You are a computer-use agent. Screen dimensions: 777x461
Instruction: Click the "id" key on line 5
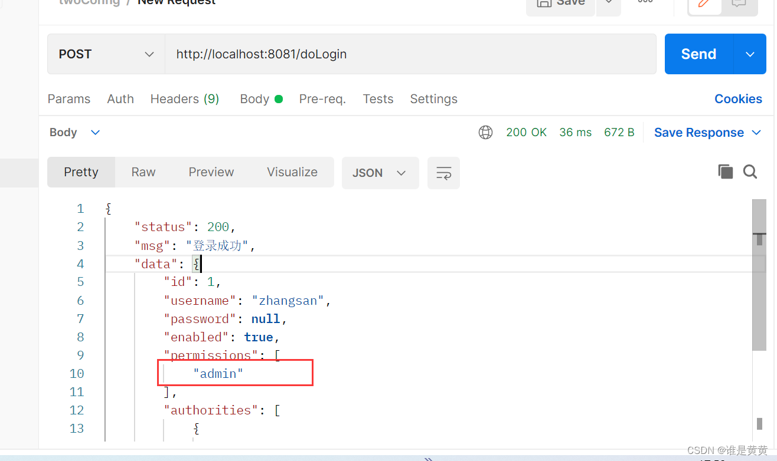[178, 282]
